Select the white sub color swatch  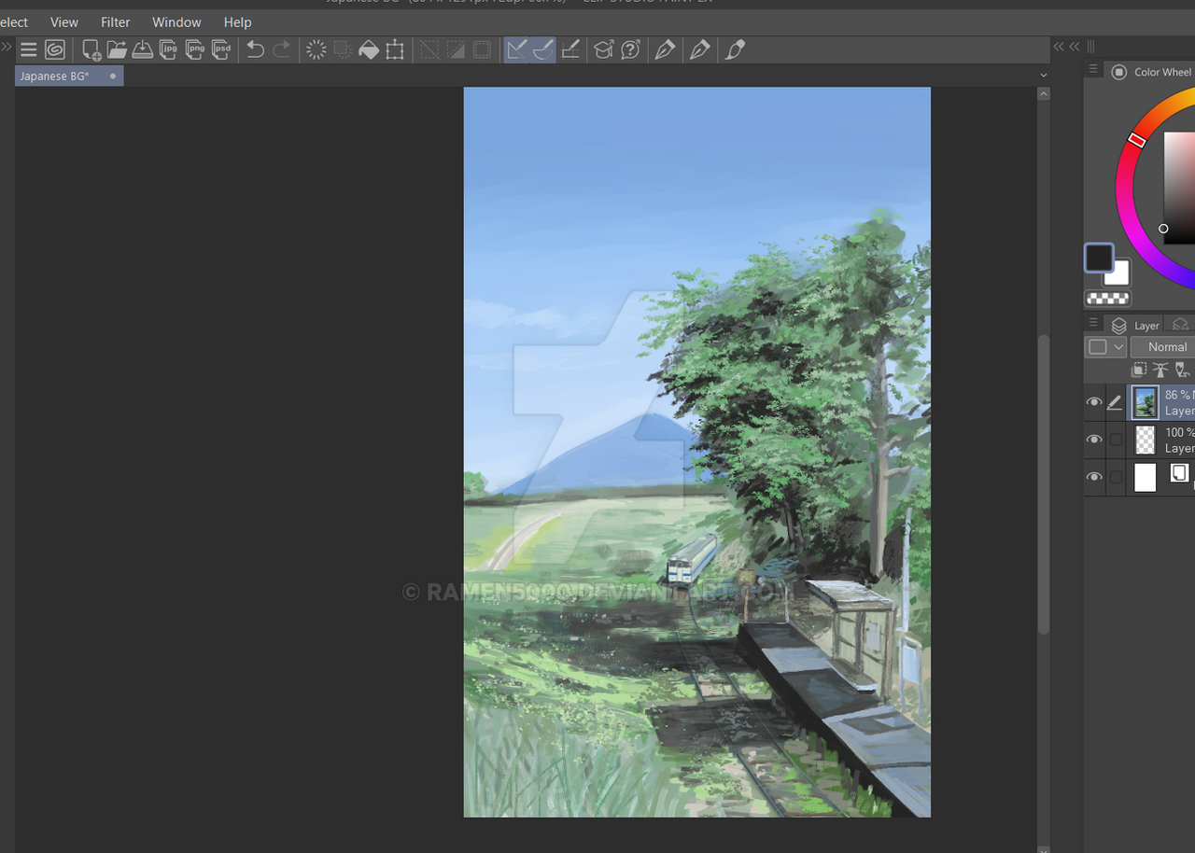[x=1119, y=274]
